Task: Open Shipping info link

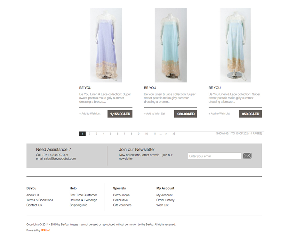Action: 78,205
